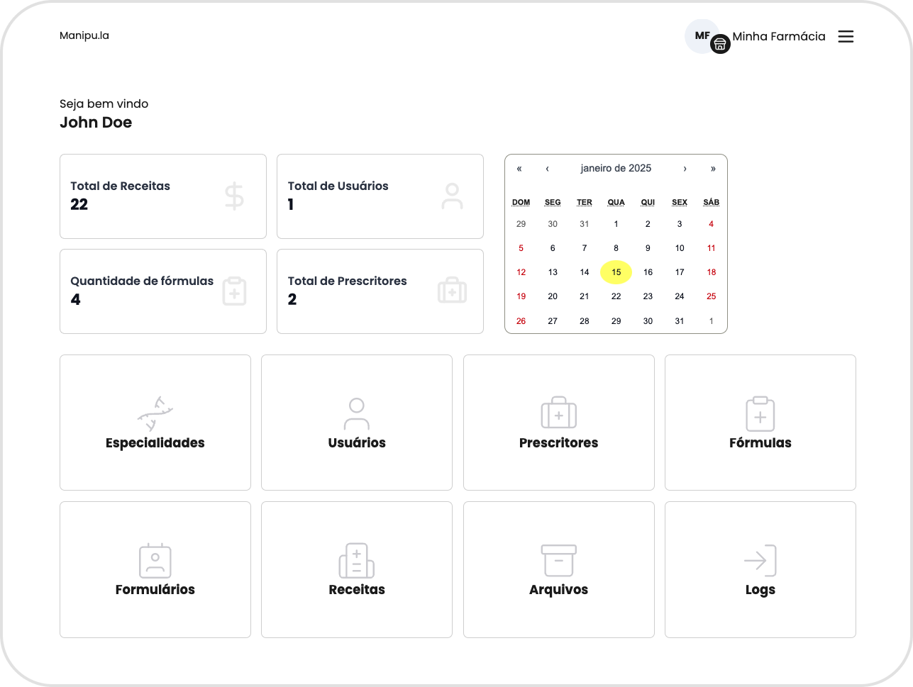Open the Total de Receitas card
The image size is (913, 687).
pos(162,196)
